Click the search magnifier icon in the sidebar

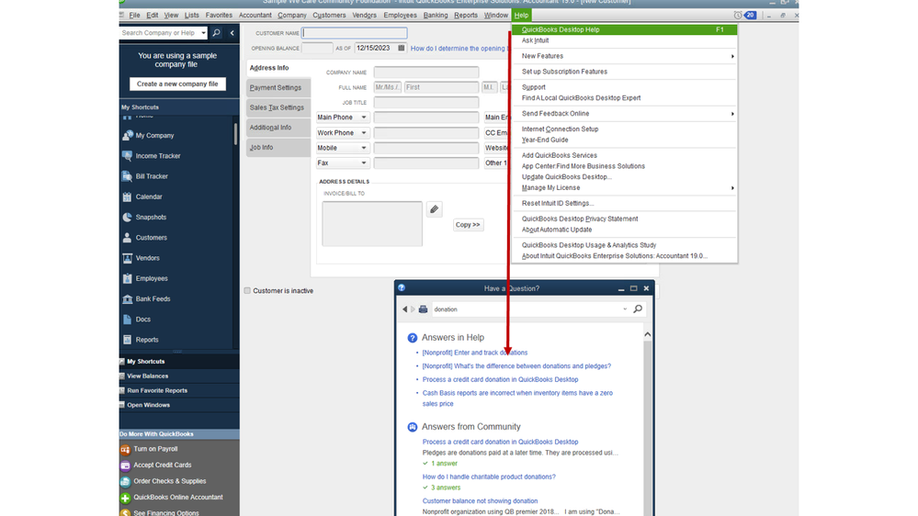tap(216, 33)
